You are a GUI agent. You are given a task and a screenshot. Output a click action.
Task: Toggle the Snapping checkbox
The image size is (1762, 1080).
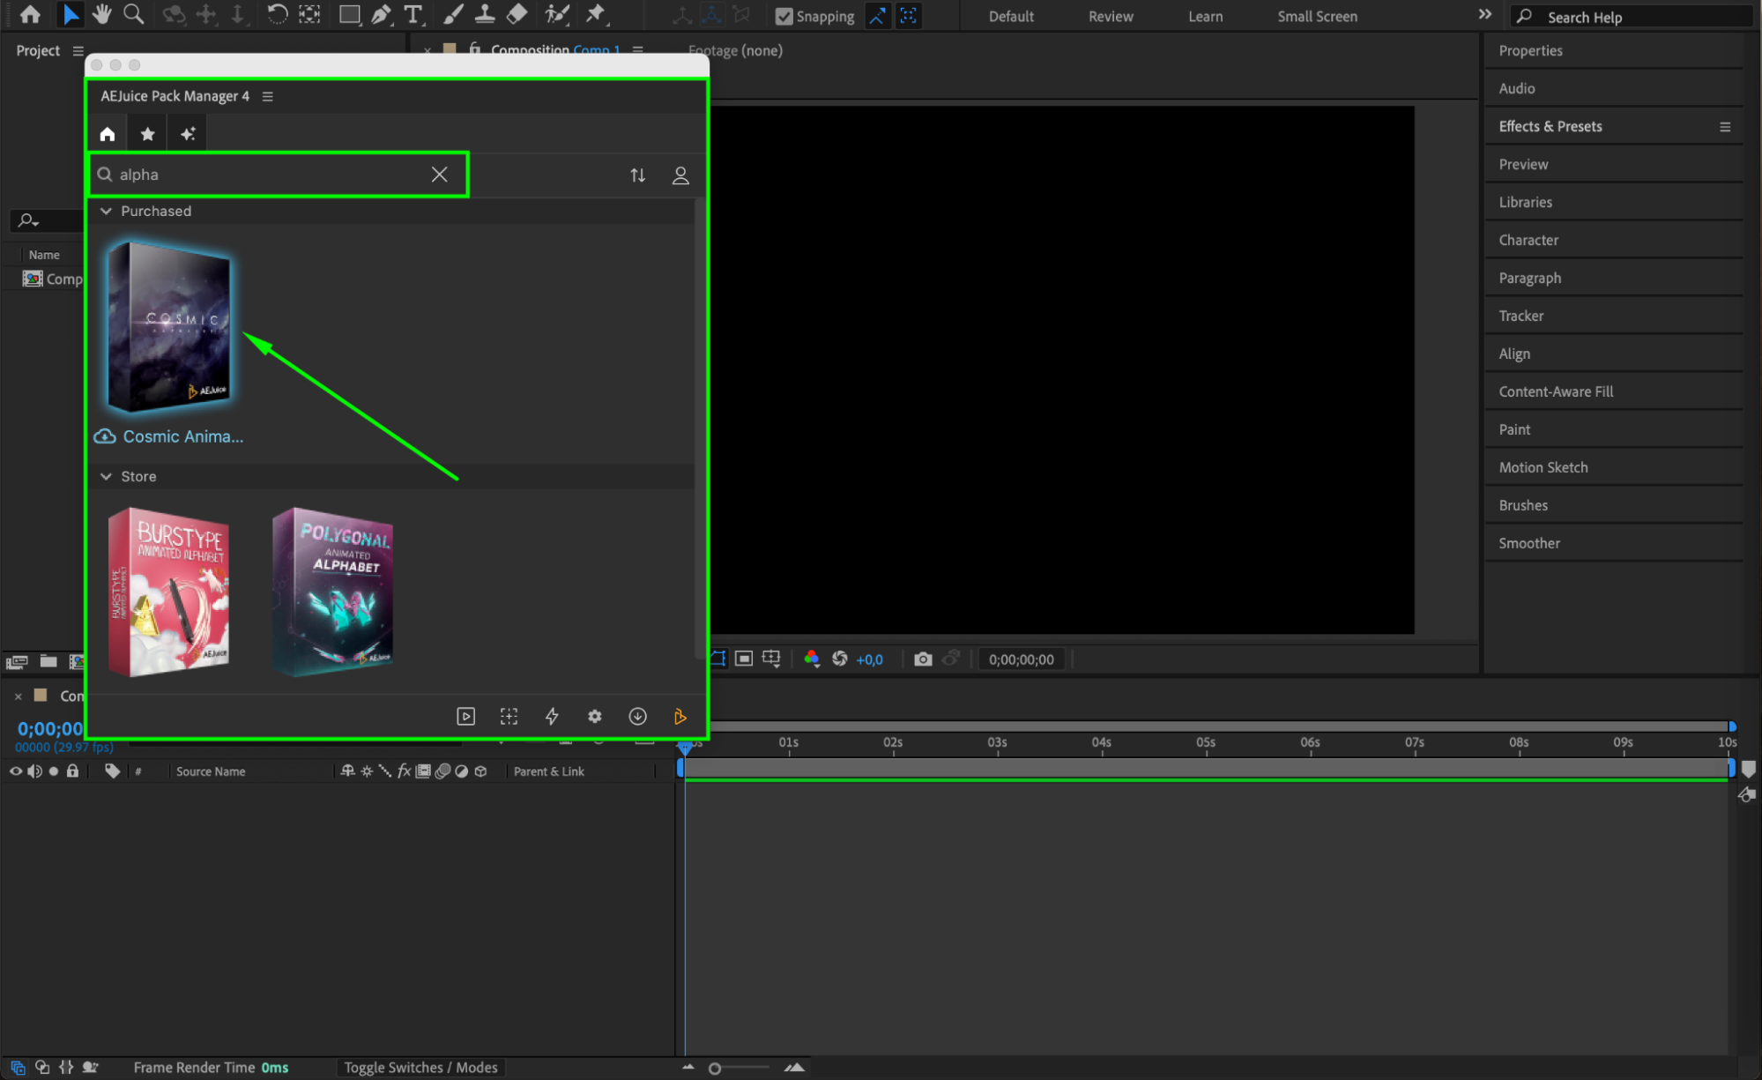click(x=784, y=16)
